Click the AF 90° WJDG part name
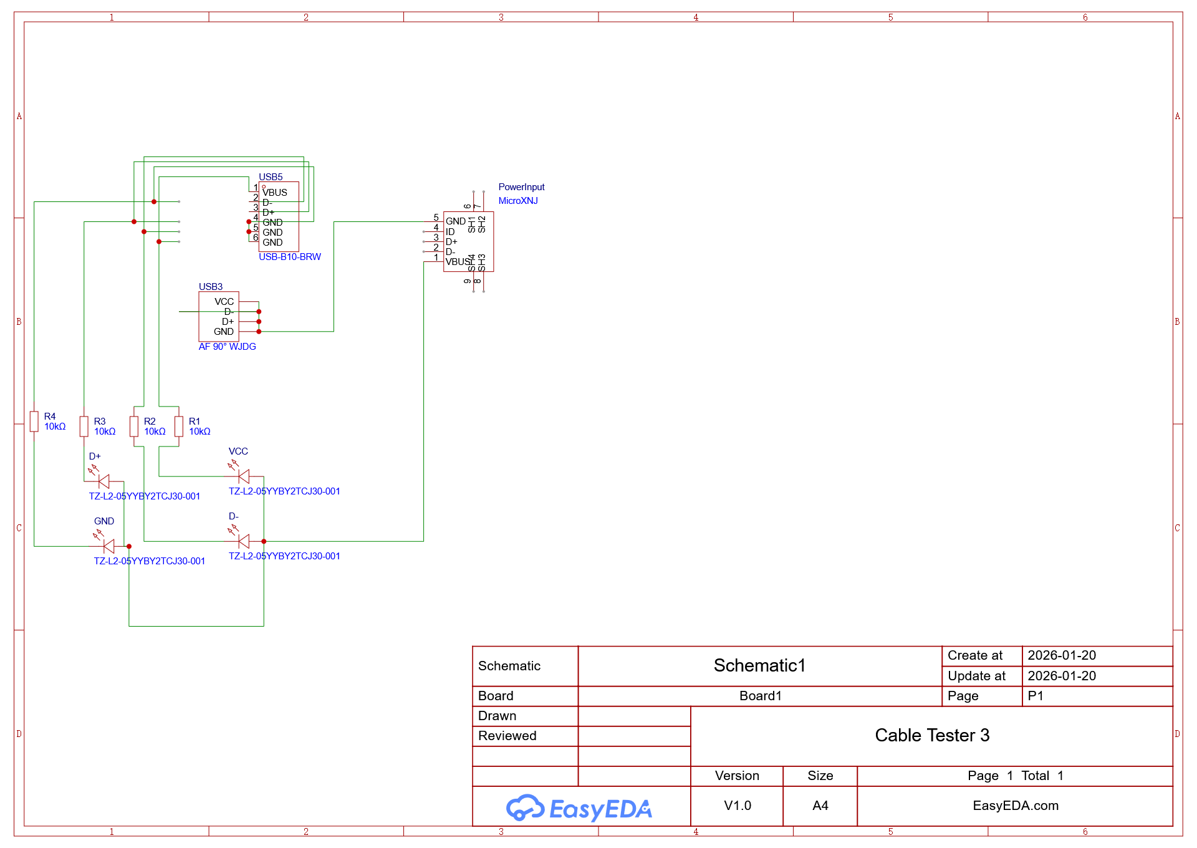 pyautogui.click(x=228, y=347)
